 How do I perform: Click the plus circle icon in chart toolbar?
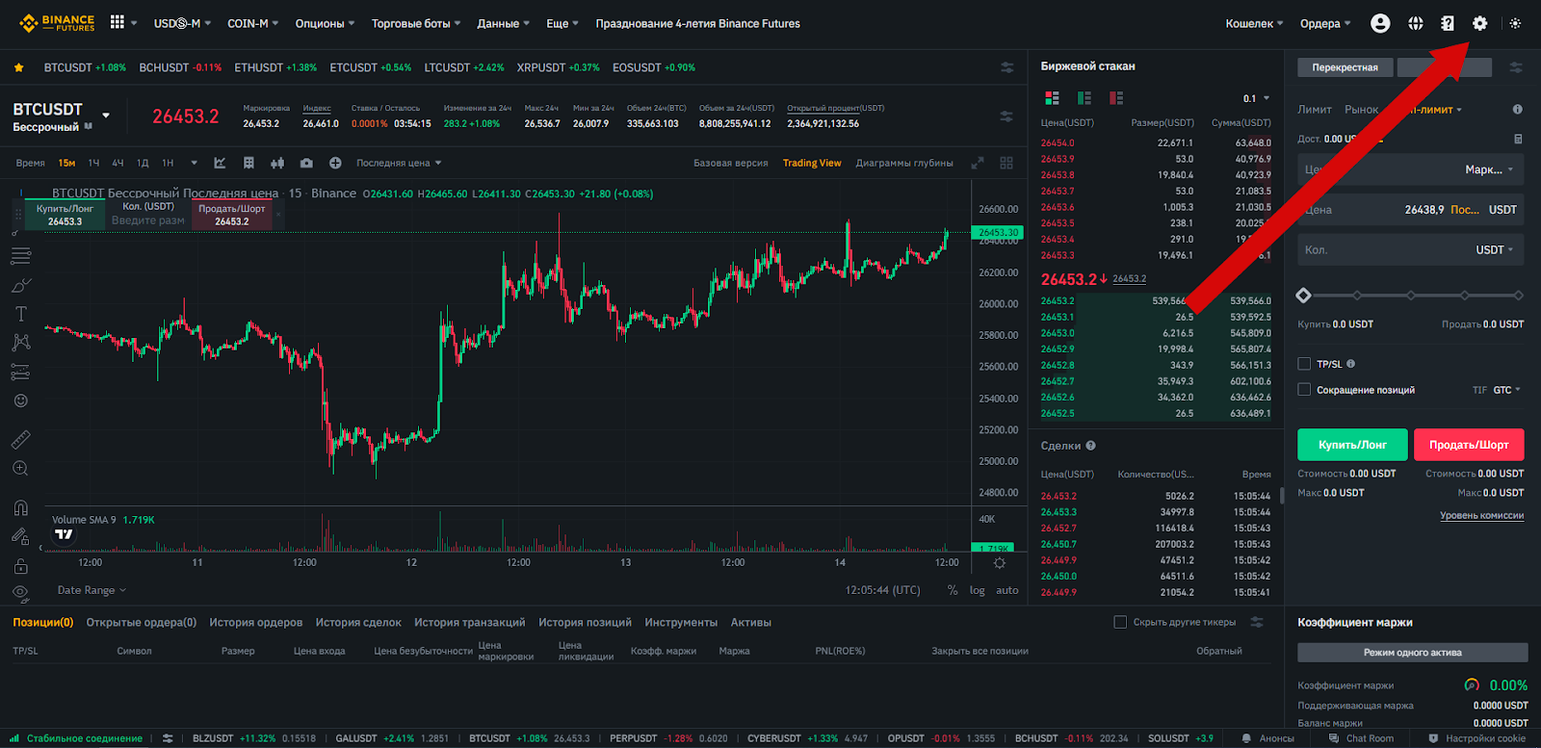click(335, 163)
